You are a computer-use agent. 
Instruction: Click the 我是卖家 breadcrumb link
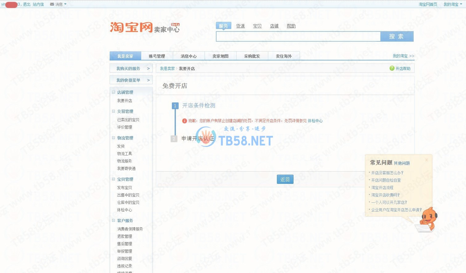point(167,68)
